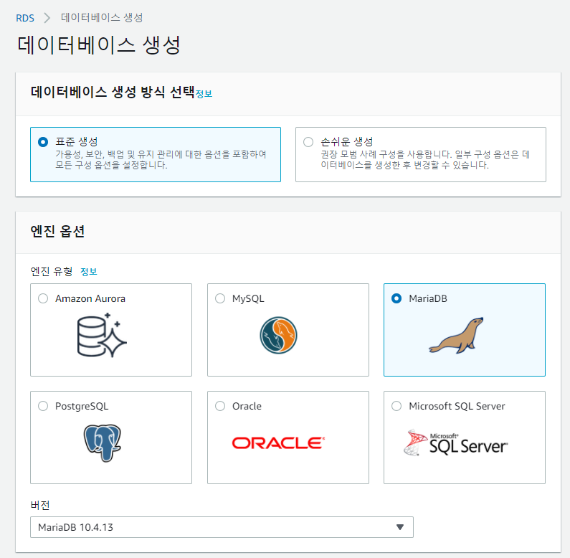This screenshot has height=558, width=570.
Task: Choose the Amazon Aurora engine radio
Action: tap(43, 298)
